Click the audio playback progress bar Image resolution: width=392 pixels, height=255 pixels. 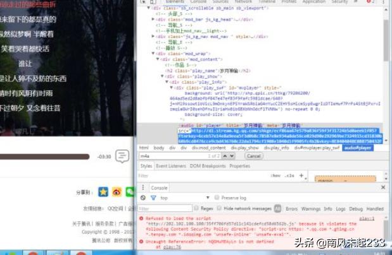pyautogui.click(x=44, y=157)
